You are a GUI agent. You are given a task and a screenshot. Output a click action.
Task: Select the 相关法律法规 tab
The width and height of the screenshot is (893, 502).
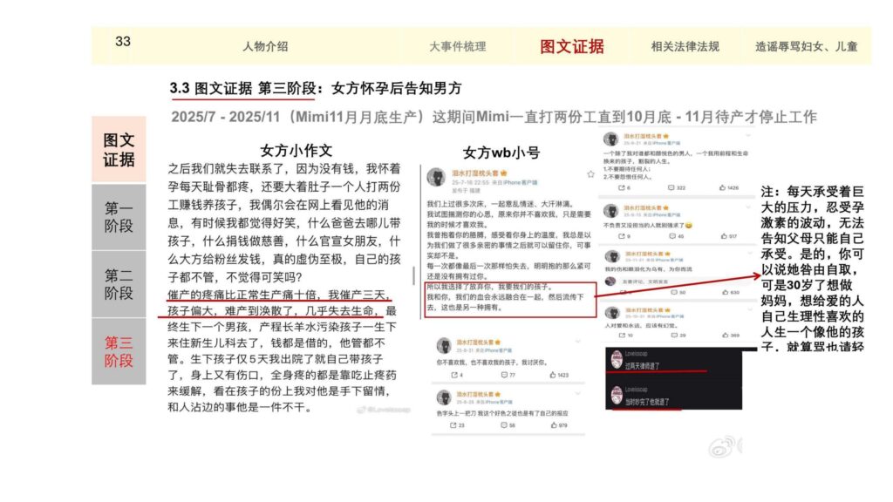(x=685, y=46)
